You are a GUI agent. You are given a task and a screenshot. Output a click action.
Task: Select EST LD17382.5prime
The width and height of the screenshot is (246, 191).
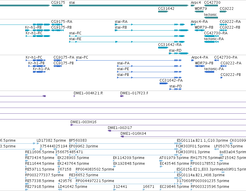38,143
